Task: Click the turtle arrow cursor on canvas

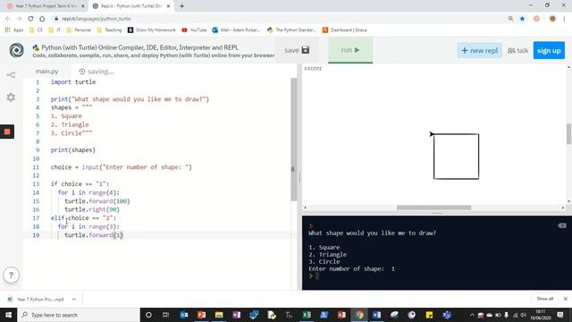Action: pos(432,134)
